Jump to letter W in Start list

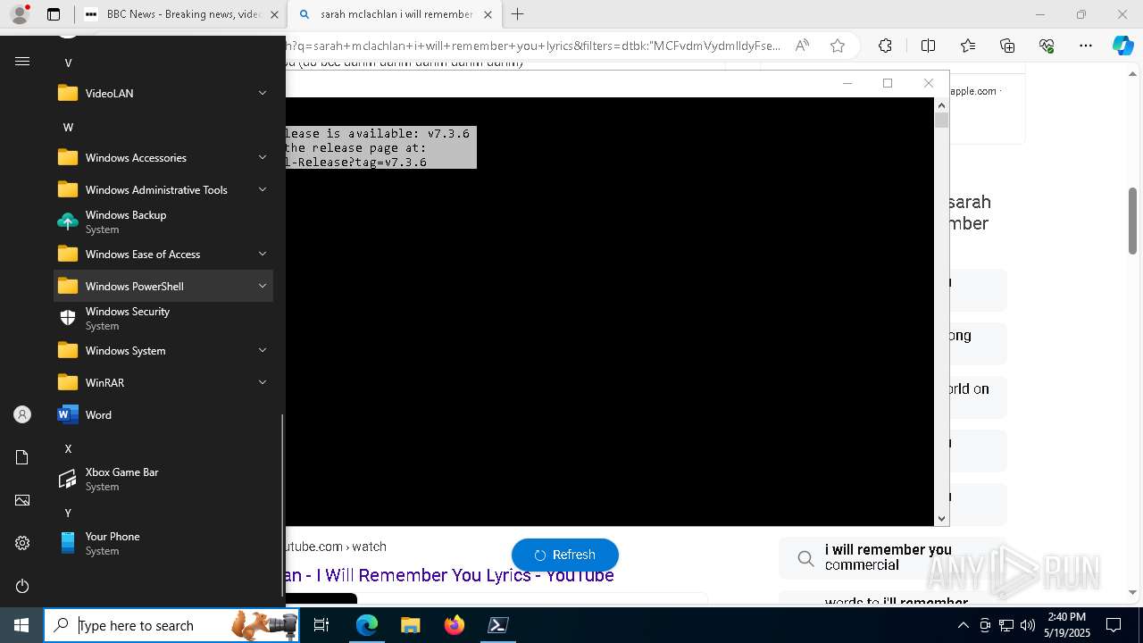68,127
